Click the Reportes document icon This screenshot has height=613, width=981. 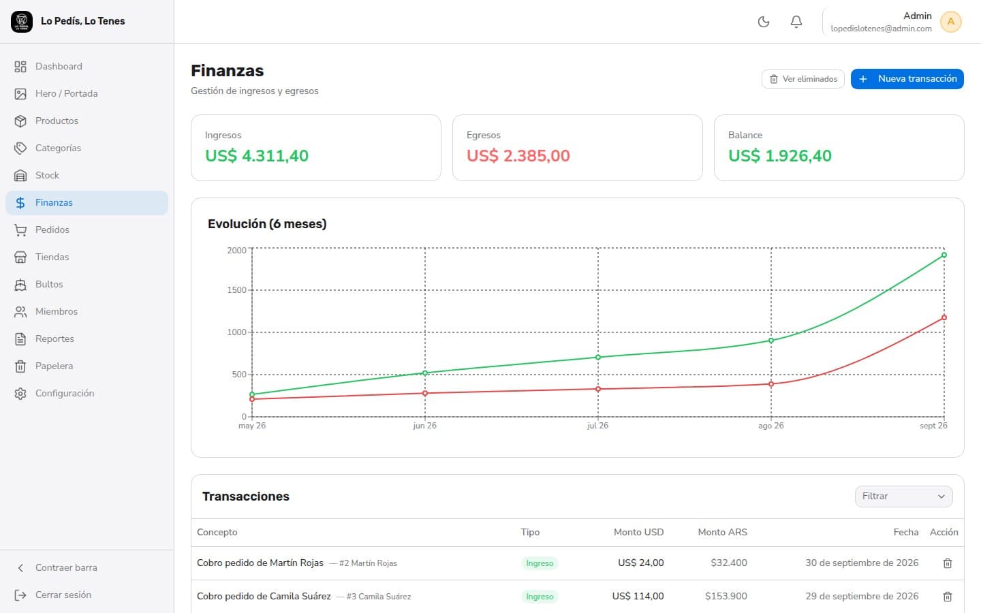click(20, 339)
